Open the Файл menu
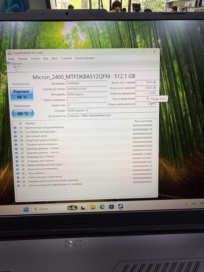 pyautogui.click(x=11, y=59)
